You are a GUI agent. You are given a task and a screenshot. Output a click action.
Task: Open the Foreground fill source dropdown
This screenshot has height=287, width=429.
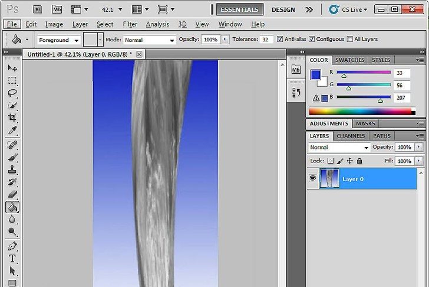pos(59,40)
